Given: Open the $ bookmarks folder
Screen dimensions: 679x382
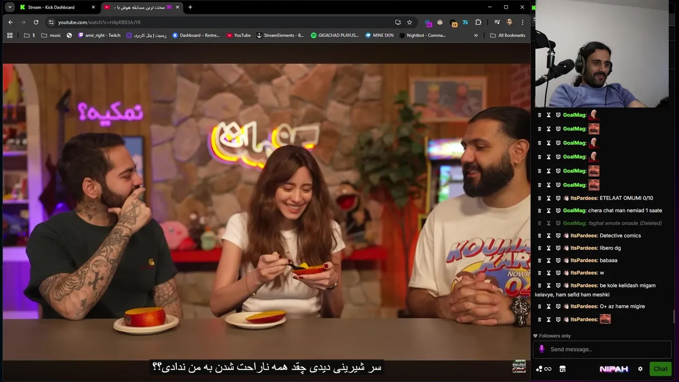Looking at the screenshot, I should coord(30,36).
